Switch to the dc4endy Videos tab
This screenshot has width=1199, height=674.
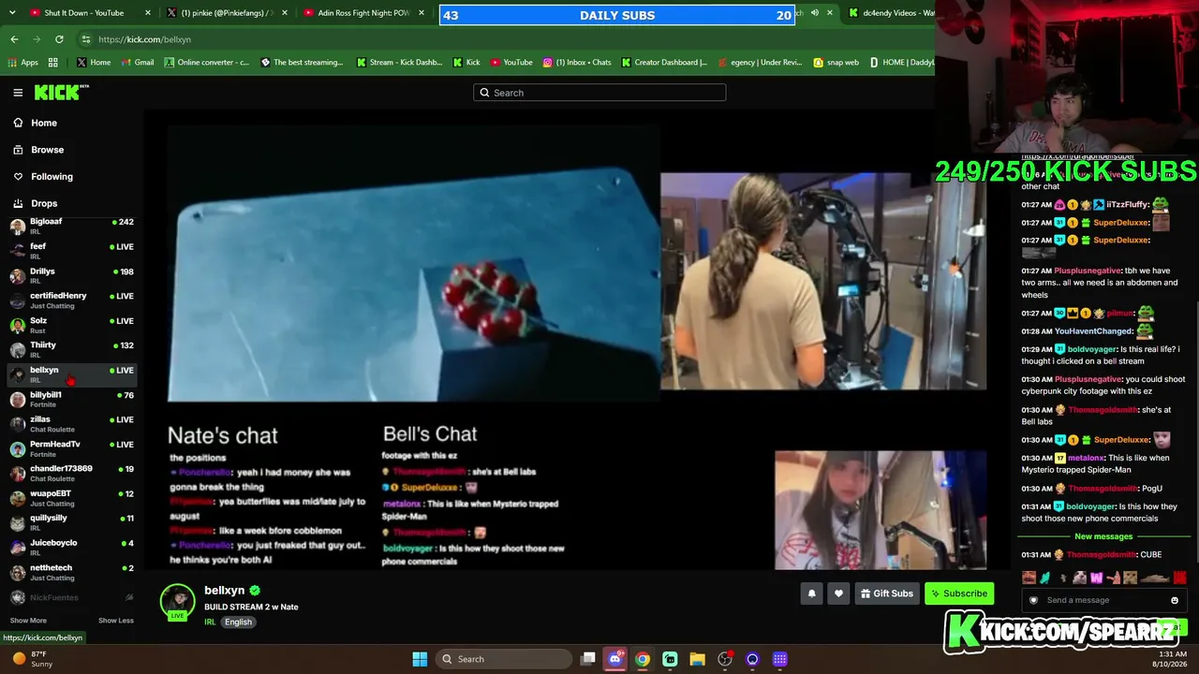890,13
